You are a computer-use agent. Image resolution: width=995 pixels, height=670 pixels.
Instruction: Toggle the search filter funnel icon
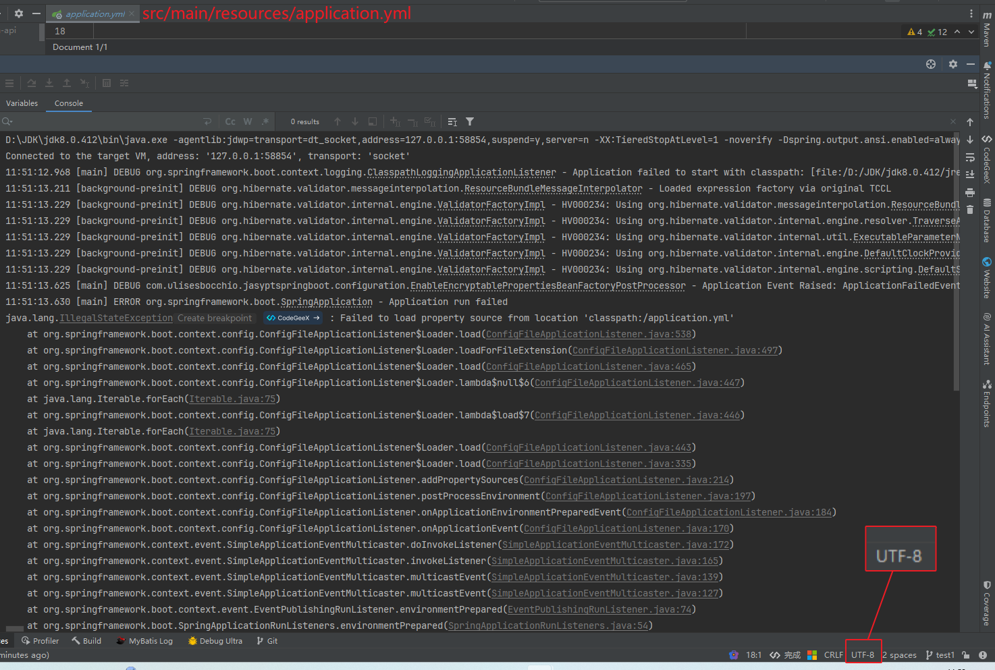(470, 121)
